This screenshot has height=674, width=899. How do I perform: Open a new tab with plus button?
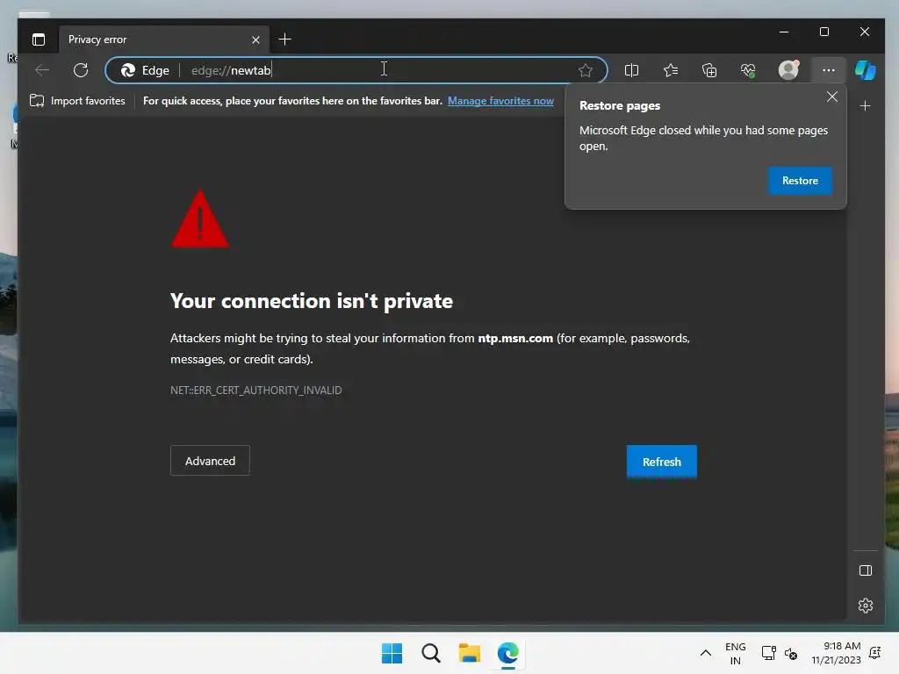click(x=285, y=39)
